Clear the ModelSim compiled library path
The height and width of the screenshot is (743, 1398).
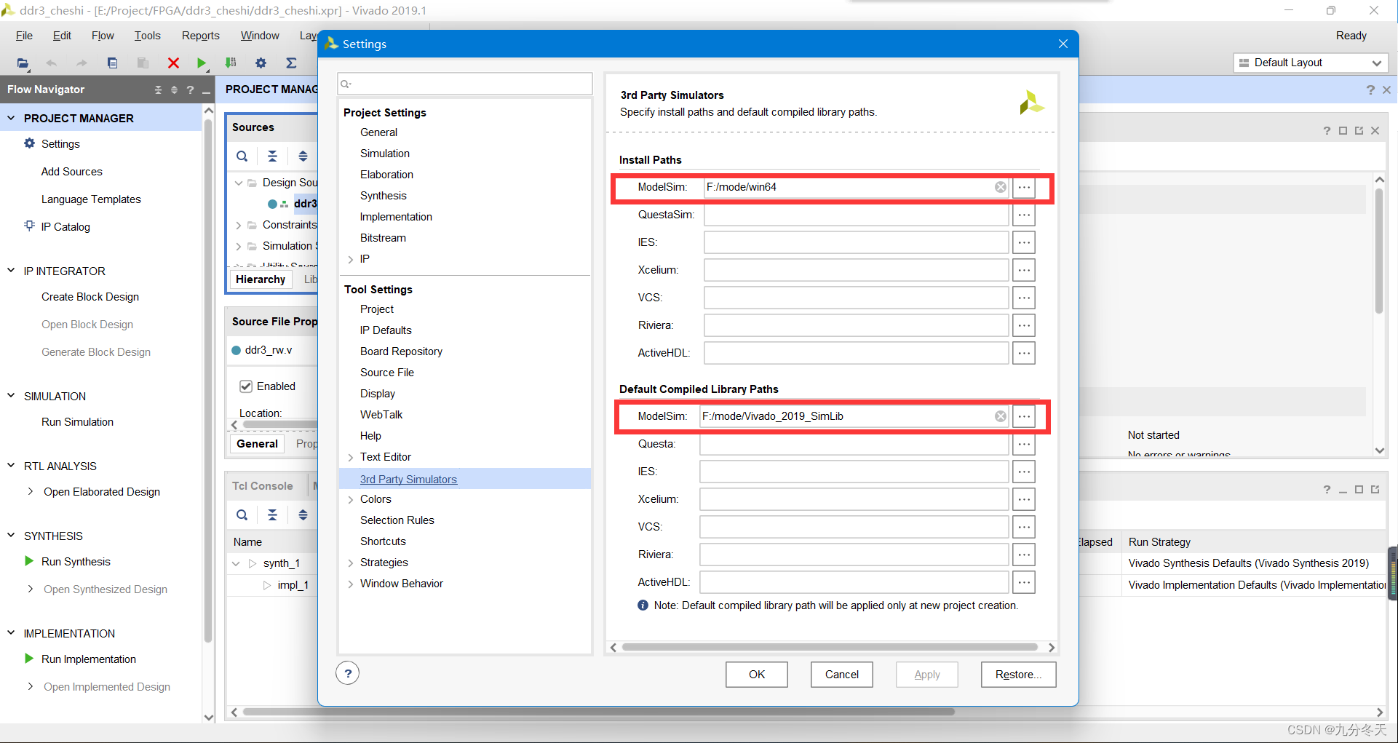[x=1001, y=416]
